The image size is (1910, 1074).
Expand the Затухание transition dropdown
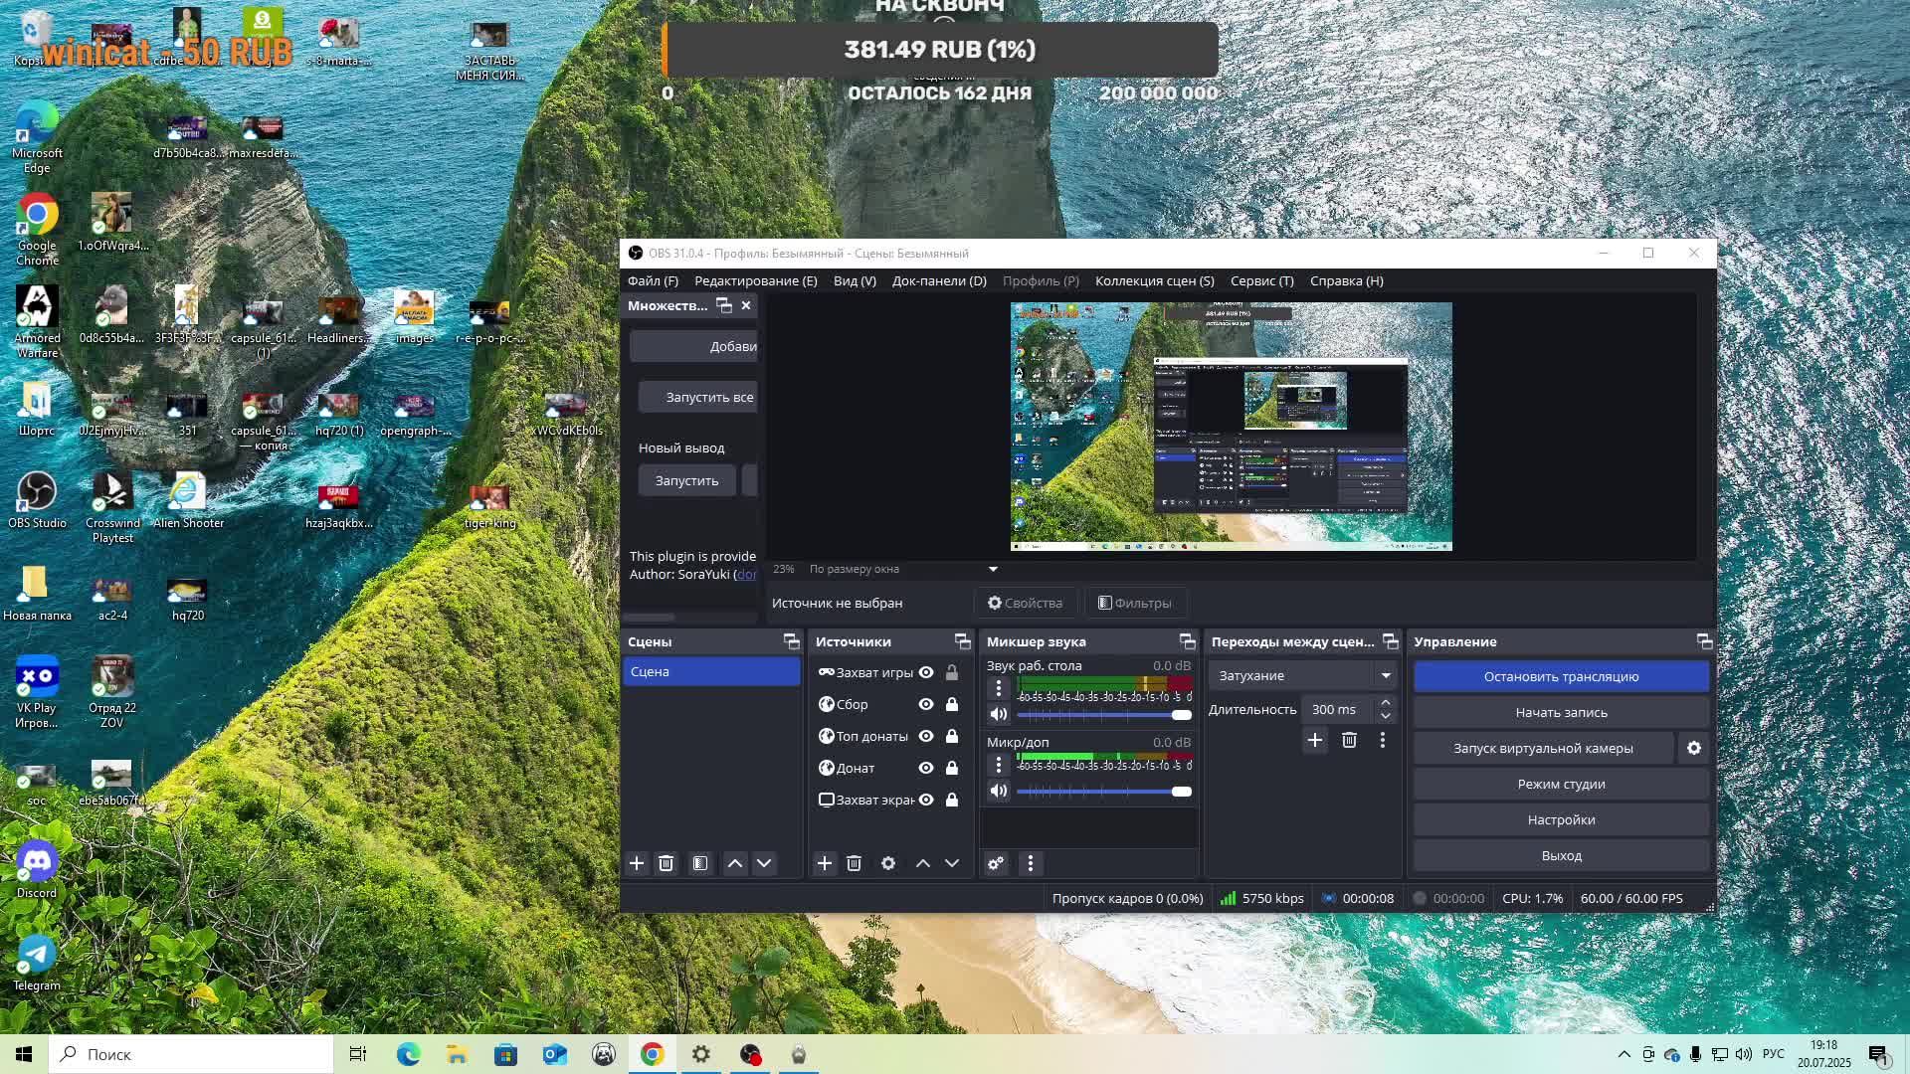tap(1386, 675)
